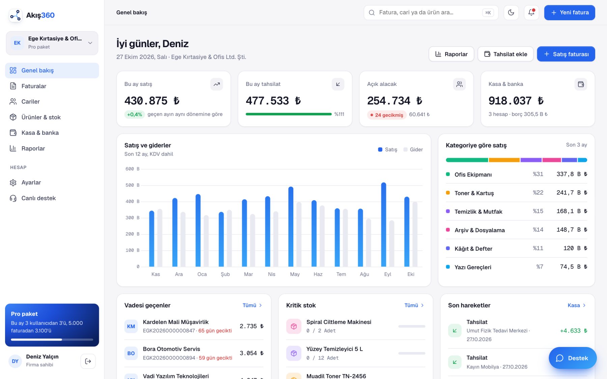Focus the Fatura, cari search field
The width and height of the screenshot is (607, 379).
(431, 12)
